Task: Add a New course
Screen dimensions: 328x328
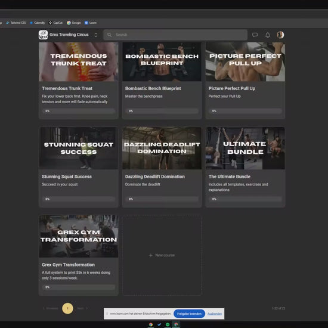Action: [162, 255]
